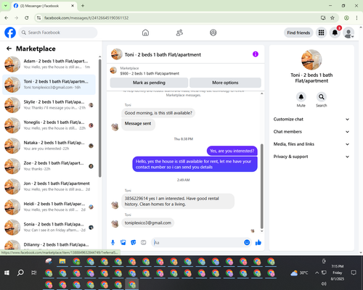Open Jon's conversation

pos(49,186)
